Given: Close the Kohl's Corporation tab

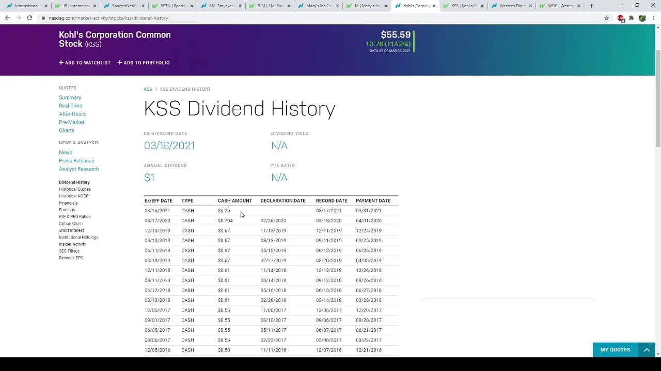Looking at the screenshot, I should [x=434, y=6].
